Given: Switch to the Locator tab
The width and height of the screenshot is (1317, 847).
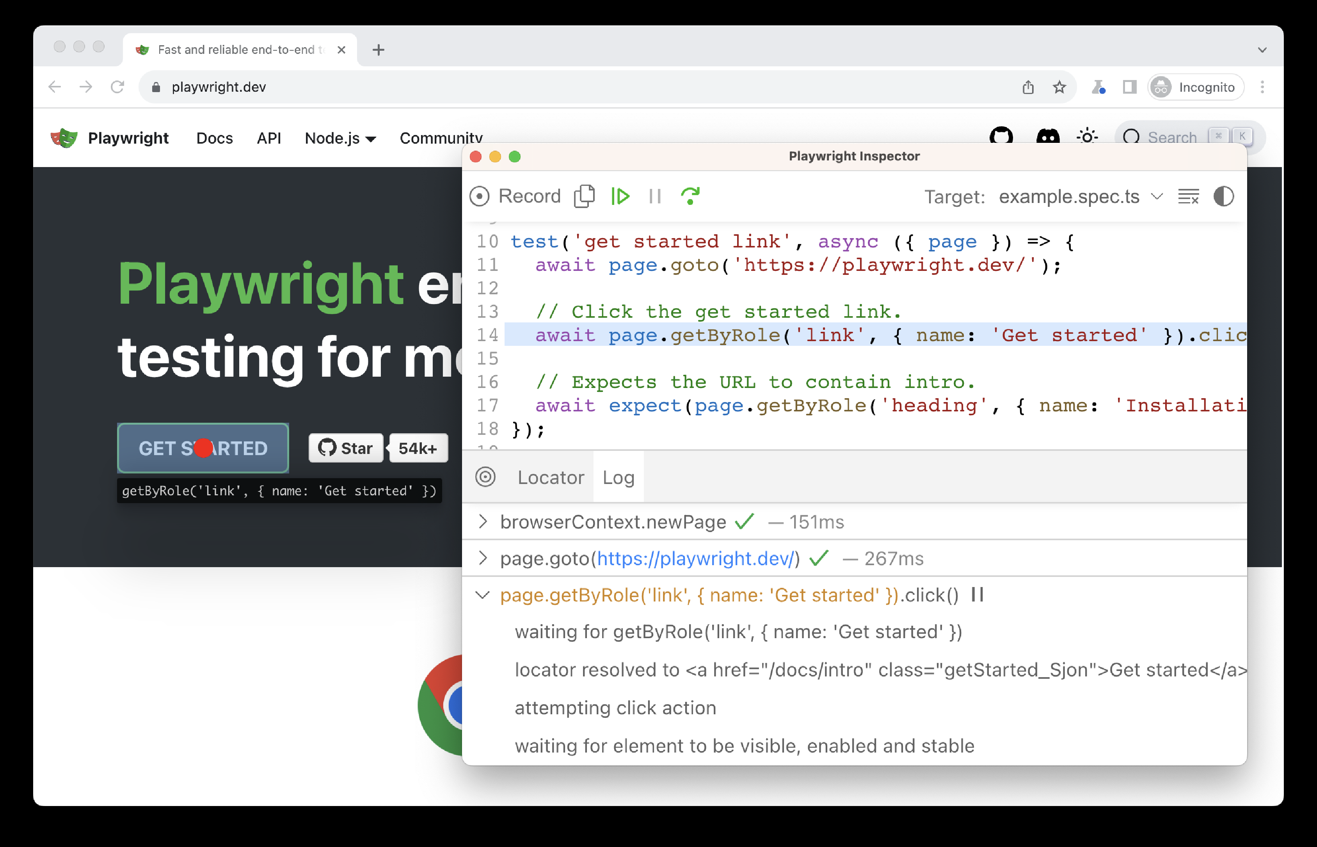Looking at the screenshot, I should click(551, 477).
